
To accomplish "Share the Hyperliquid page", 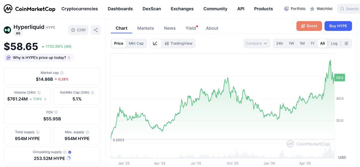I will 96,30.
